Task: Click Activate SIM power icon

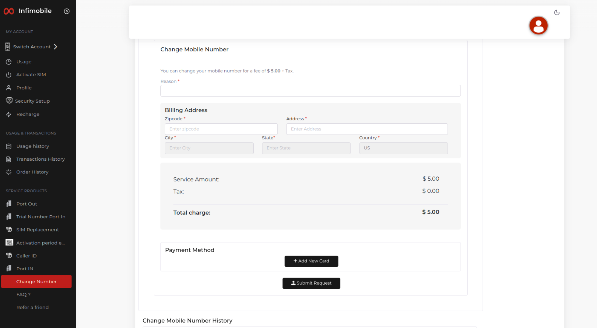Action: 9,75
